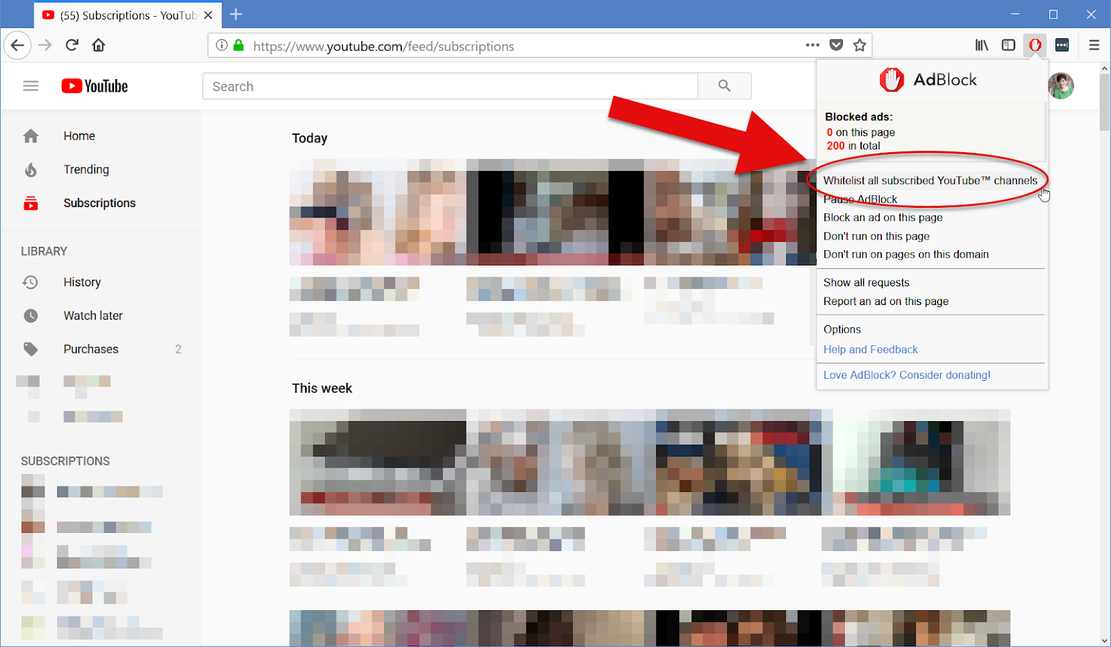The image size is (1111, 647).
Task: Whitelist all subscribed YouTube channels
Action: click(x=930, y=181)
